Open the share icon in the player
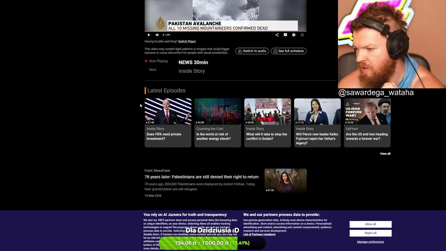Image resolution: width=446 pixels, height=251 pixels. point(277,35)
